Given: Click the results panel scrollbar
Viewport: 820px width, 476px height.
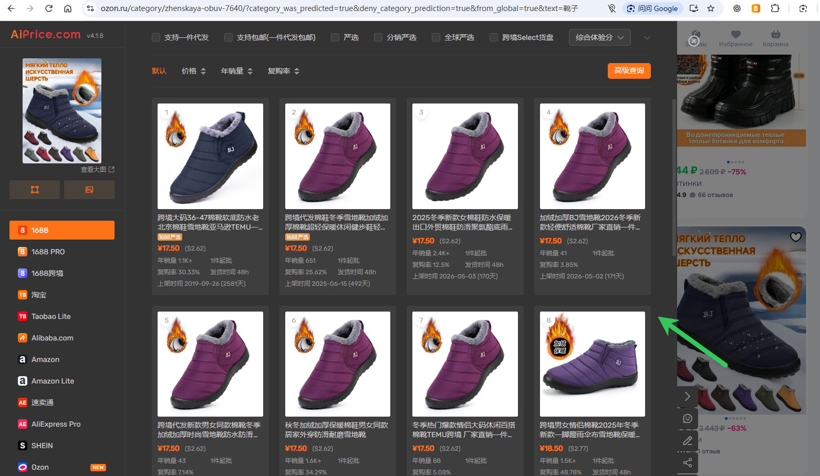Looking at the screenshot, I should [674, 178].
